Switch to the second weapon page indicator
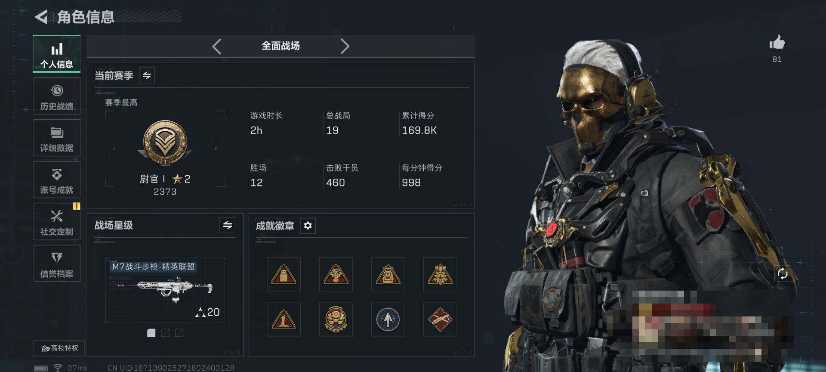 click(x=165, y=333)
